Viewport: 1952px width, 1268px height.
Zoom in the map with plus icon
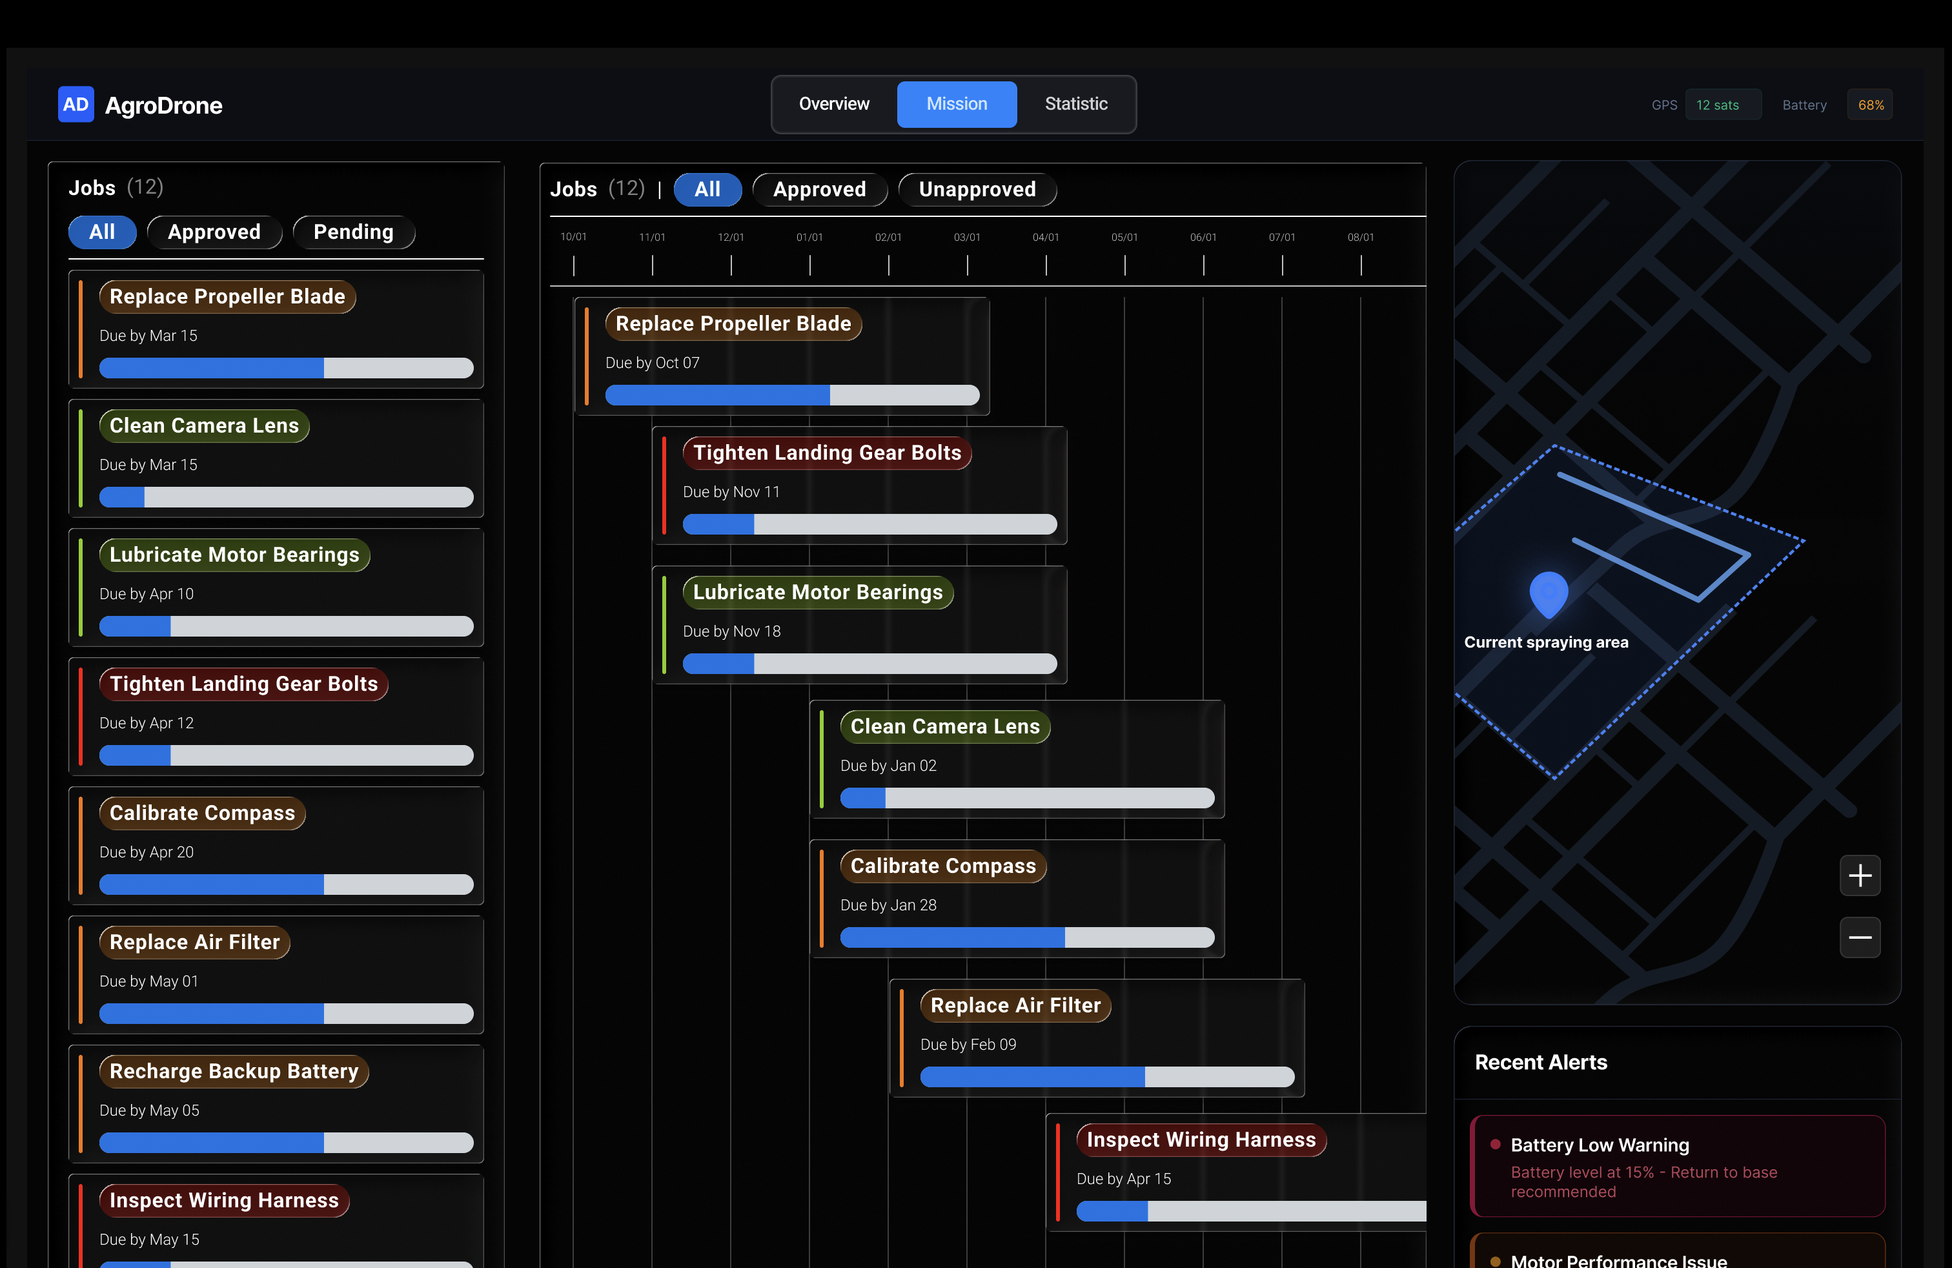click(x=1859, y=875)
